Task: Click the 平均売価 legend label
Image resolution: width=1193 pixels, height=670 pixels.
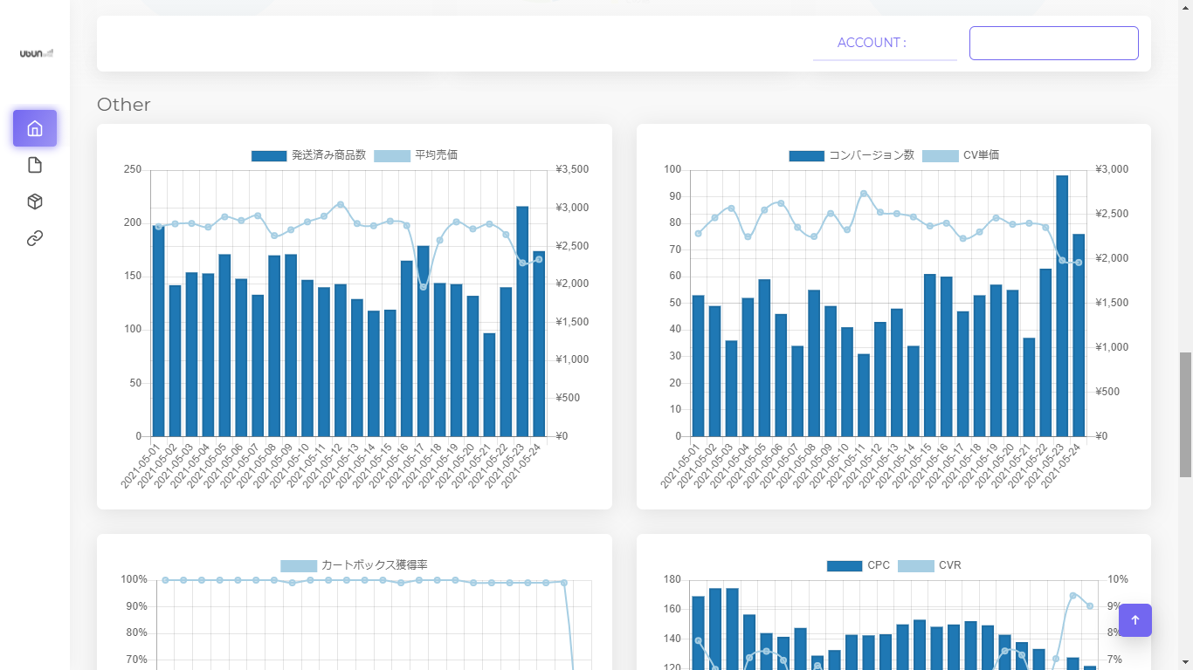Action: point(436,155)
